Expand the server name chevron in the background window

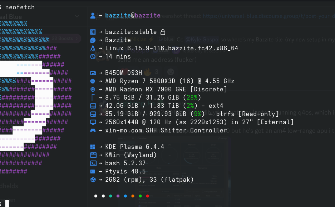pyautogui.click(x=77, y=16)
